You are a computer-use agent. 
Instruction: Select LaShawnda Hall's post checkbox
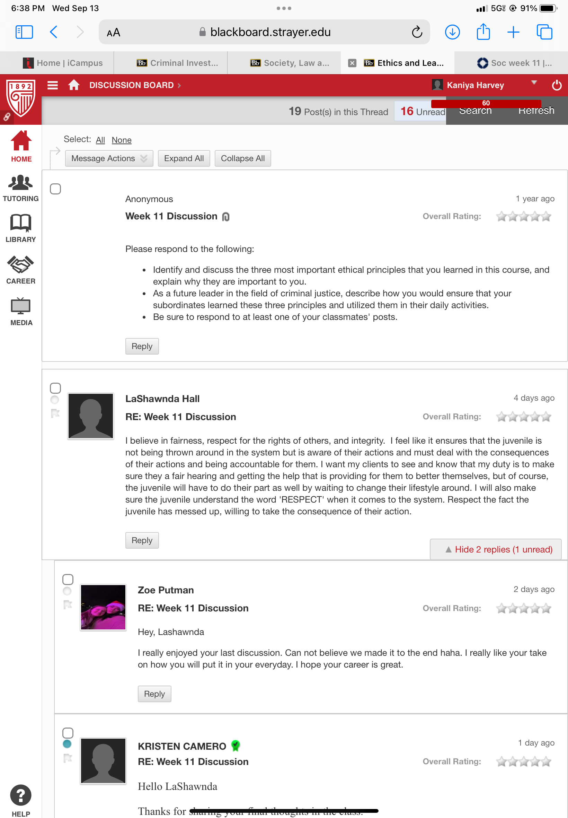[x=55, y=388]
